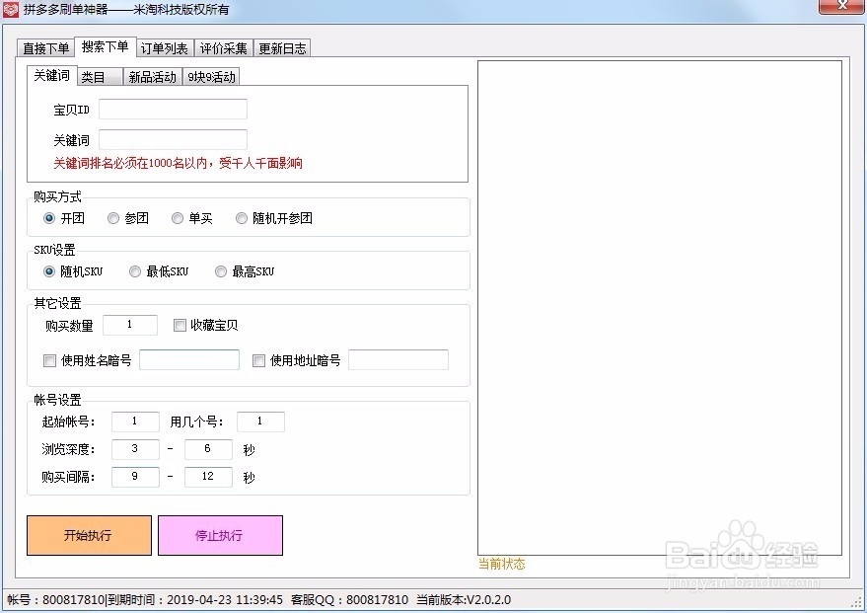The image size is (867, 613).
Task: Click the 拼多多刷单神器 application logo icon
Action: (x=12, y=9)
